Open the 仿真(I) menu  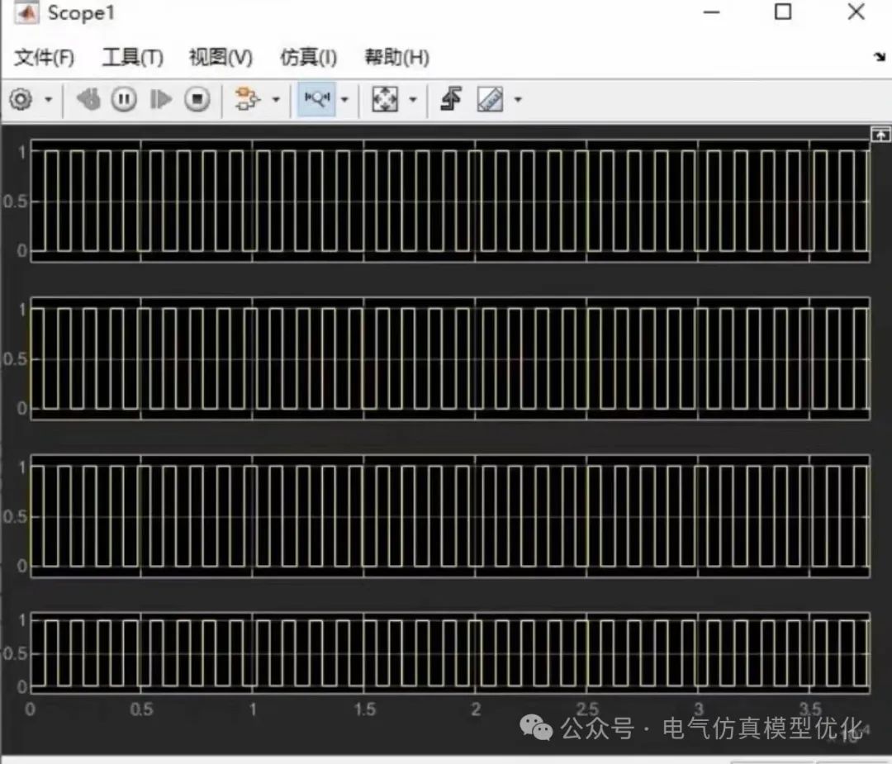[x=308, y=58]
